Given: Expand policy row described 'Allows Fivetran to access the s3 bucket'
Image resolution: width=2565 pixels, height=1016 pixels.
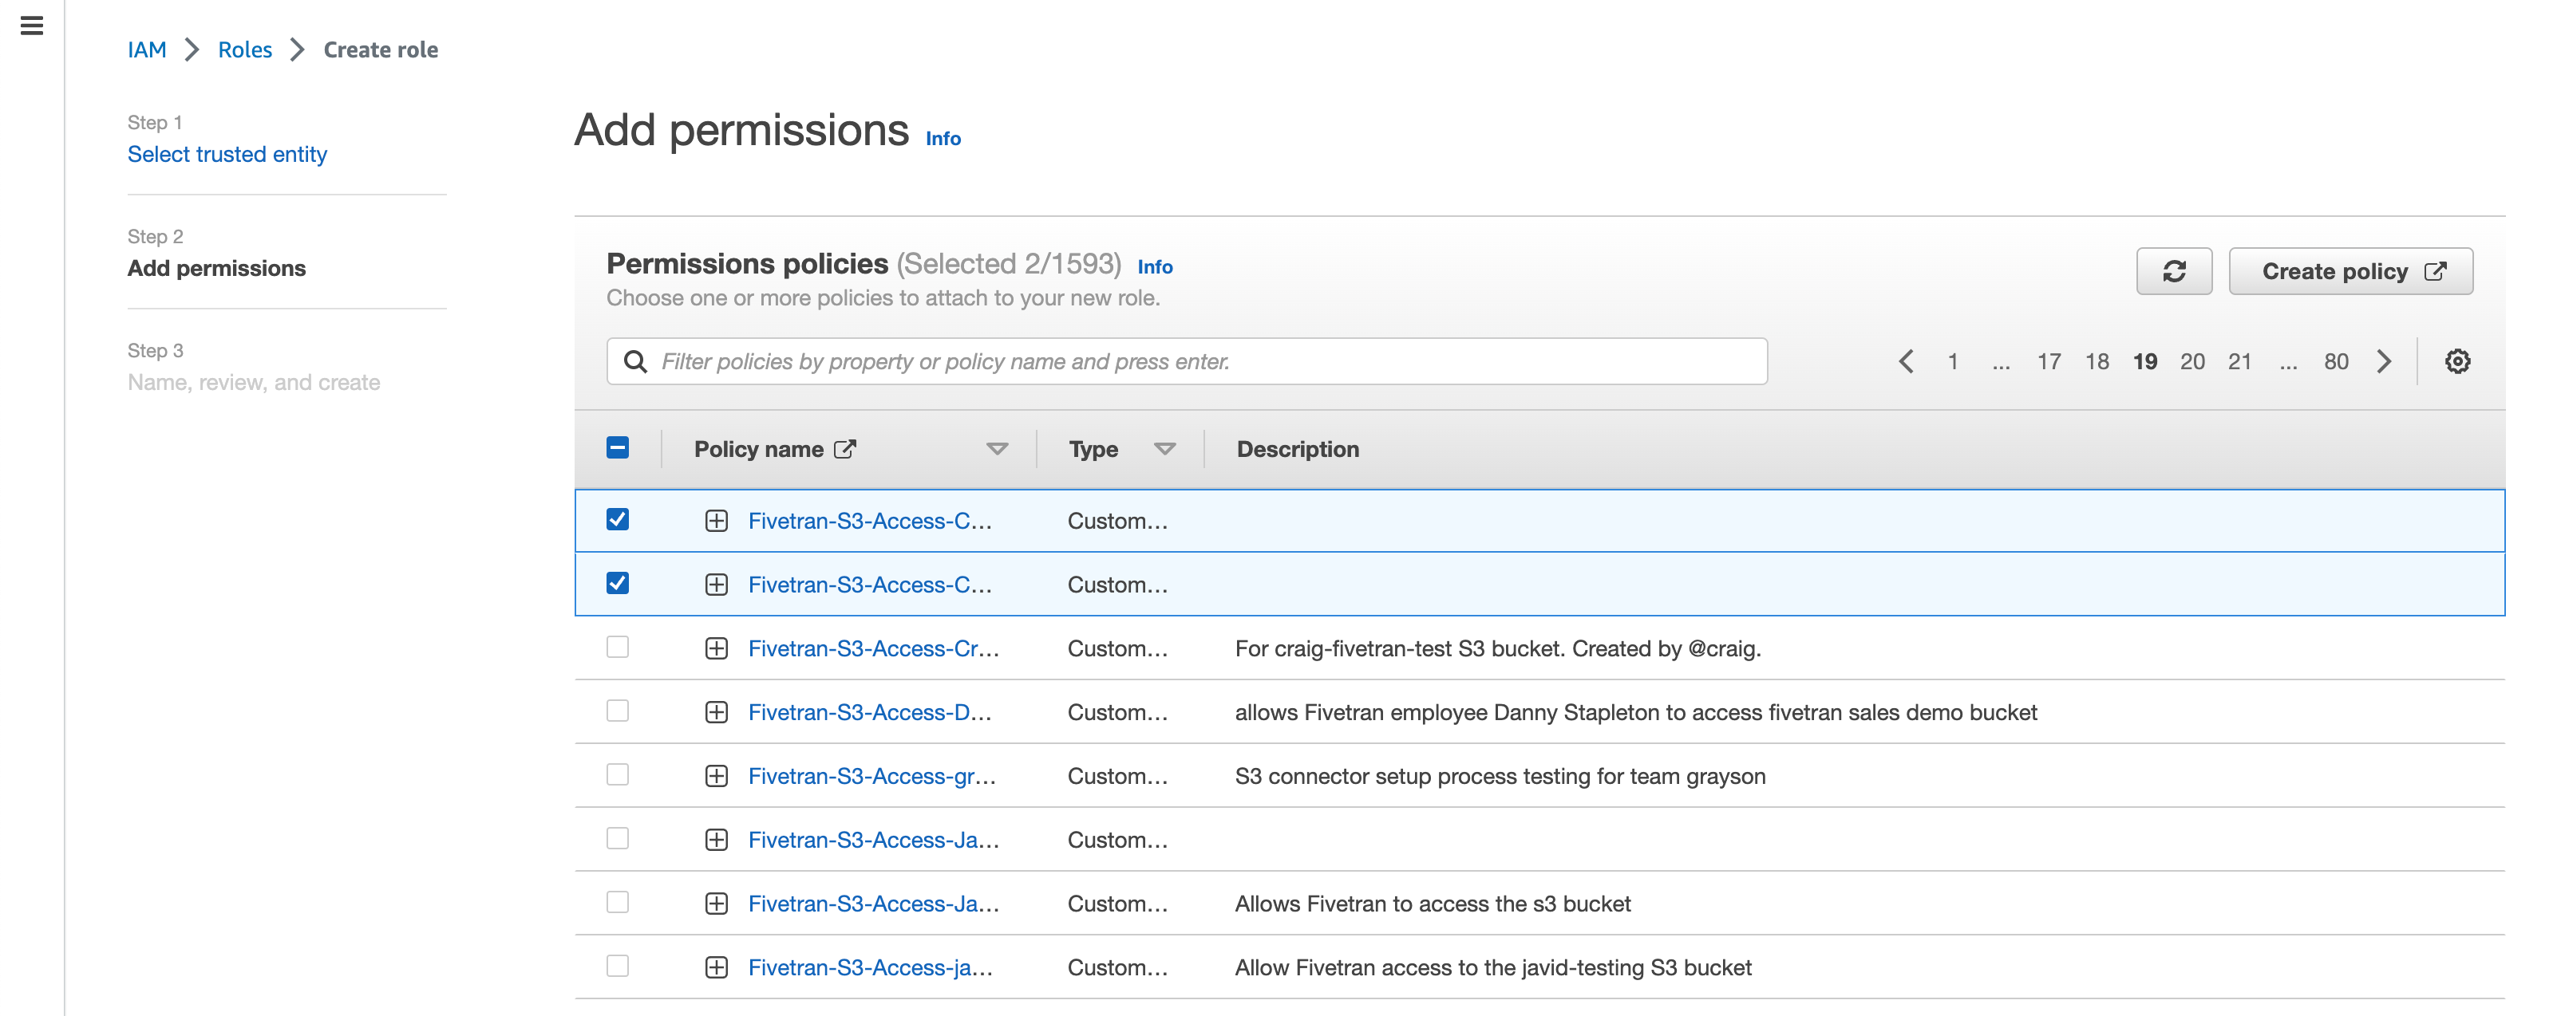Looking at the screenshot, I should tap(716, 904).
